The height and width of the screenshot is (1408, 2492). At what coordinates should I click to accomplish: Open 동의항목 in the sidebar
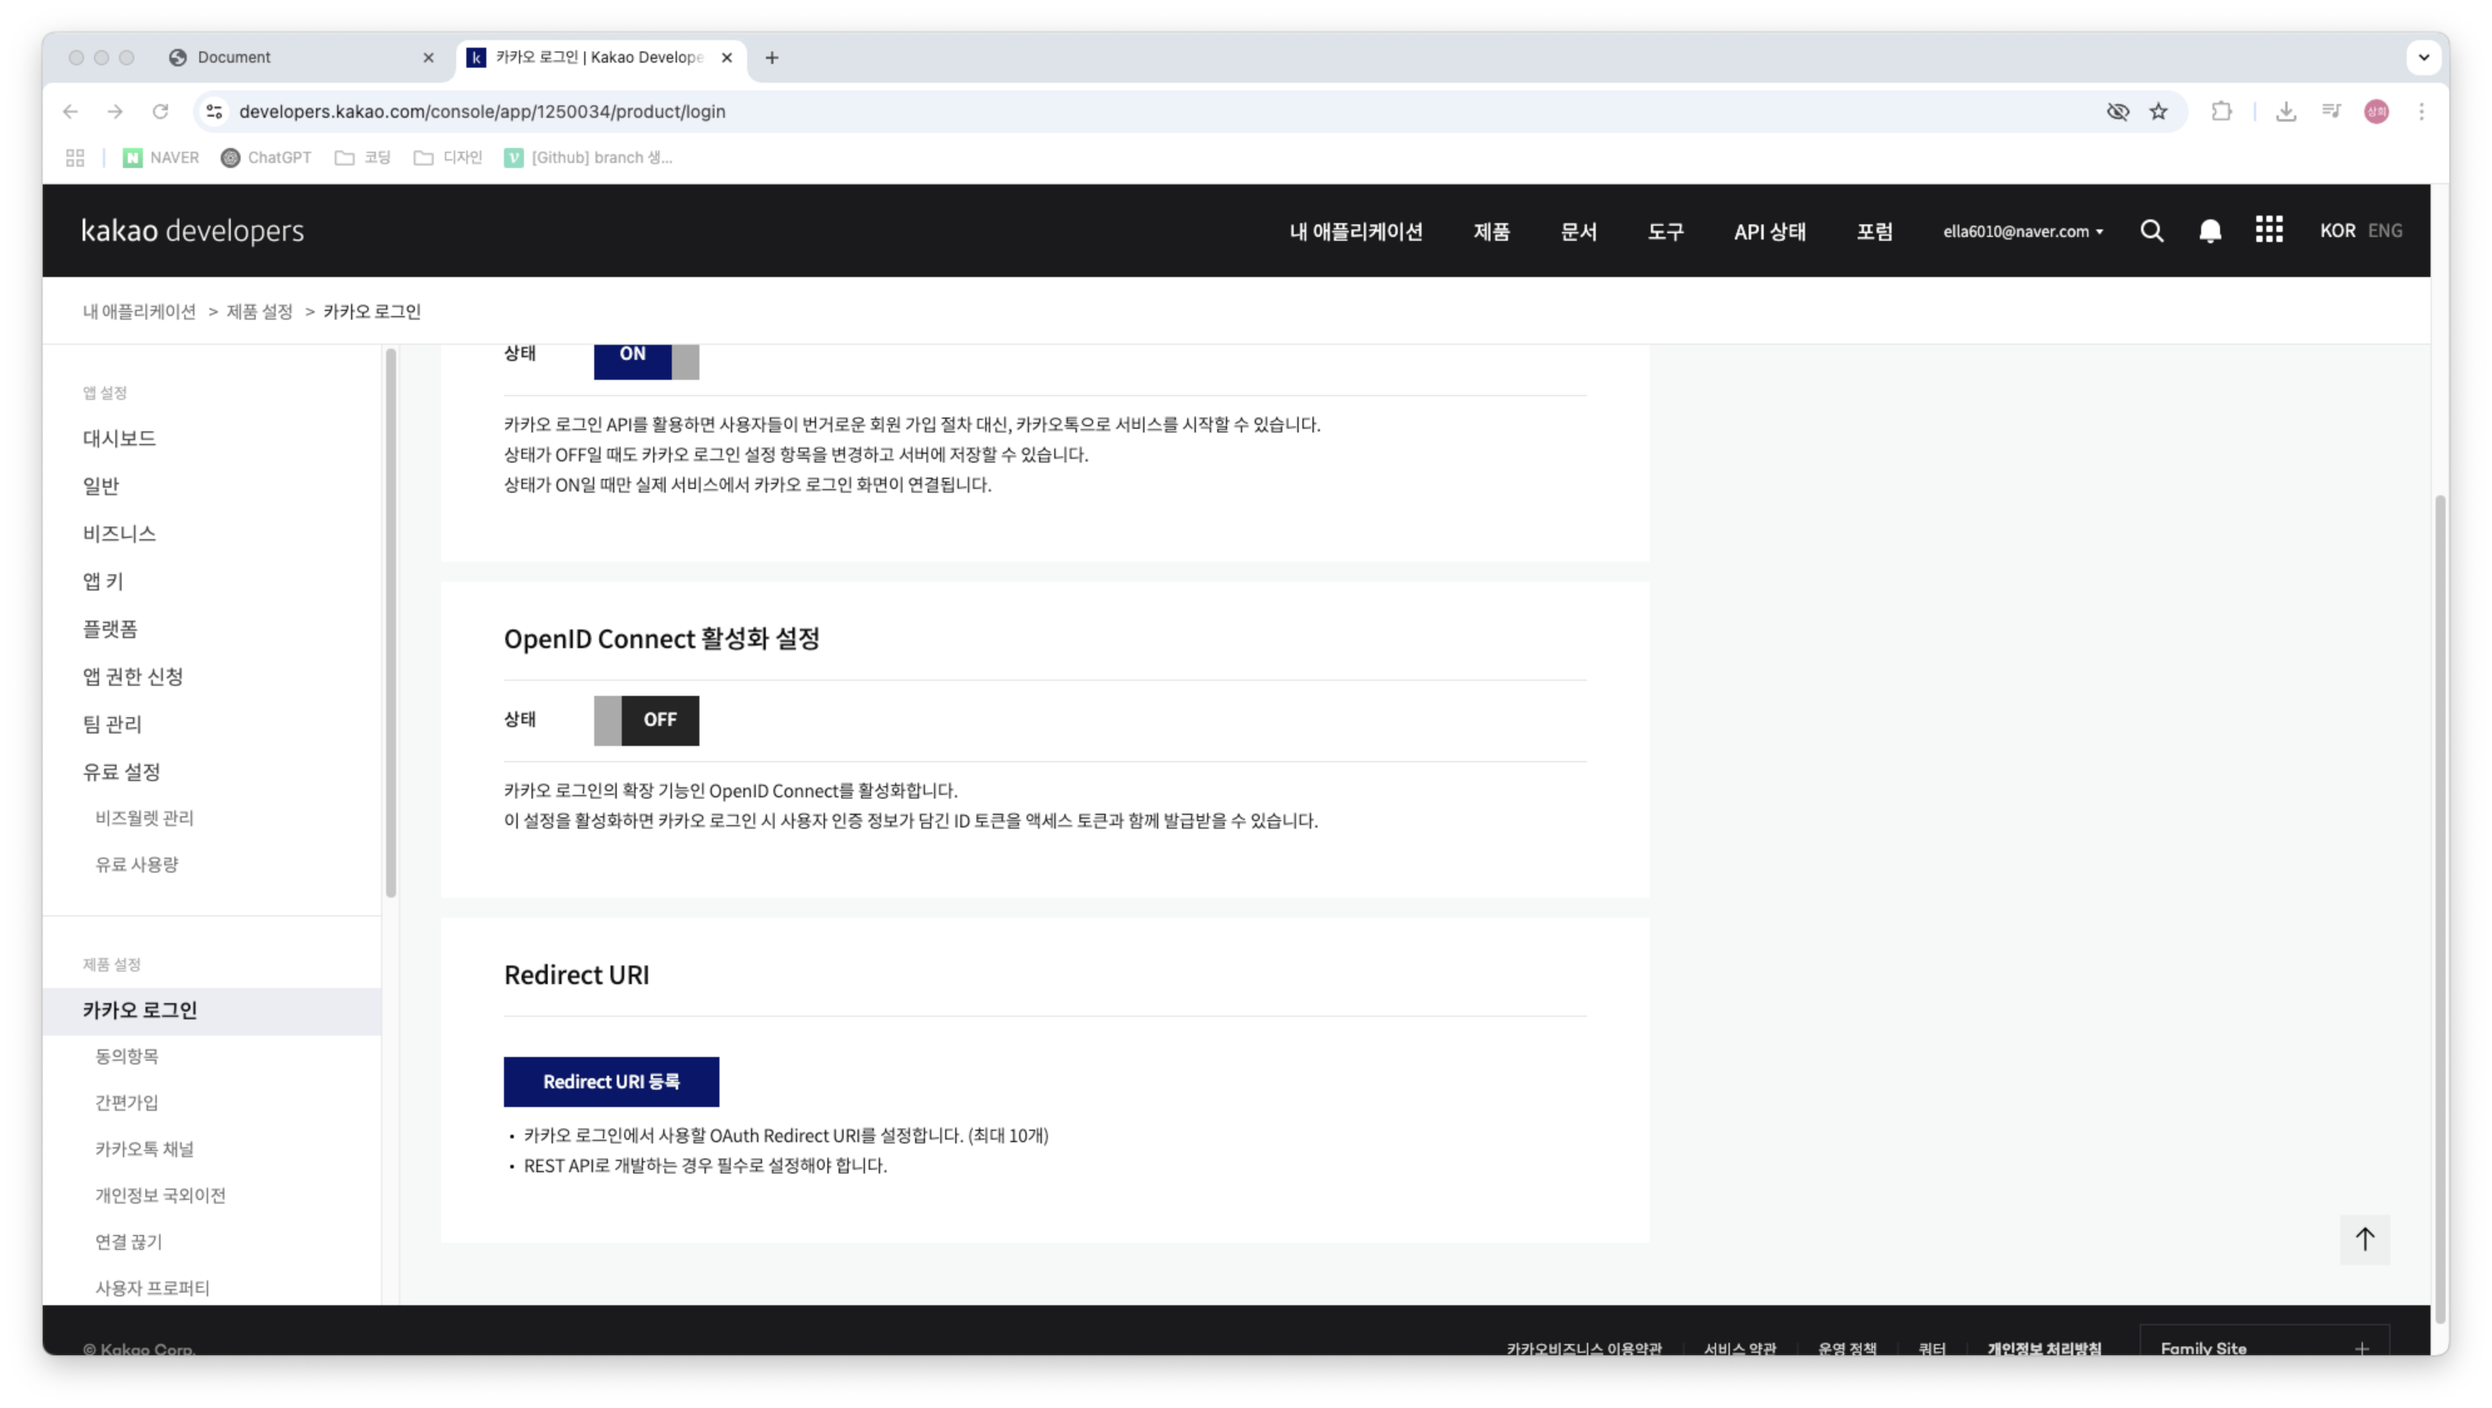pyautogui.click(x=127, y=1056)
